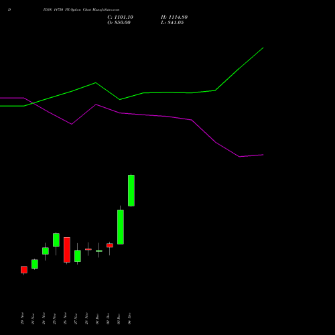Screen dimensions: 335x335
Task: Select the 26 Nov date label
Action: [65, 318]
